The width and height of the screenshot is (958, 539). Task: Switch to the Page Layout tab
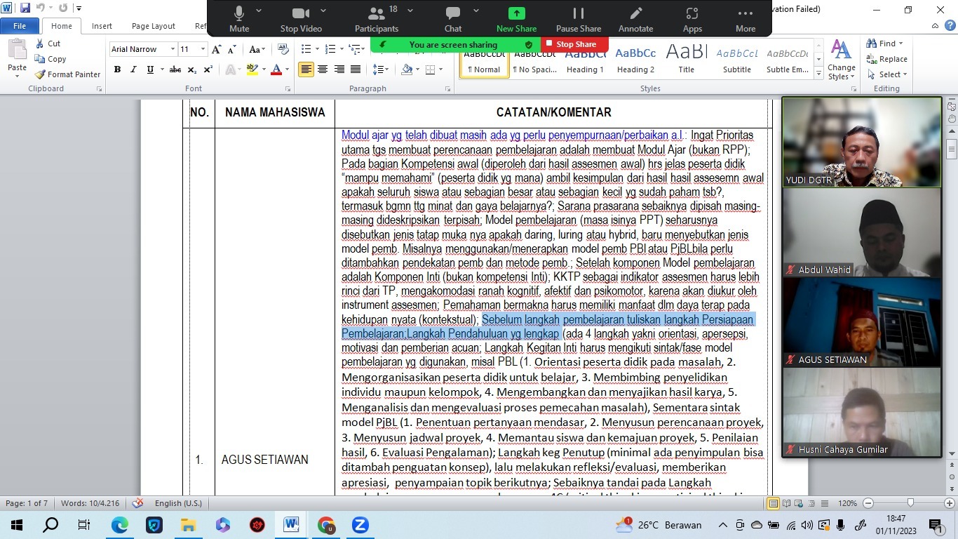(x=154, y=26)
